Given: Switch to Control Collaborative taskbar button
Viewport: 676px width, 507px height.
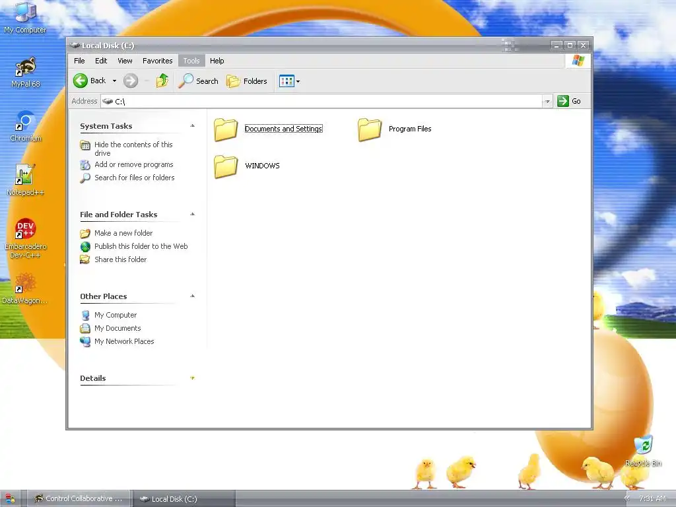Looking at the screenshot, I should click(79, 499).
